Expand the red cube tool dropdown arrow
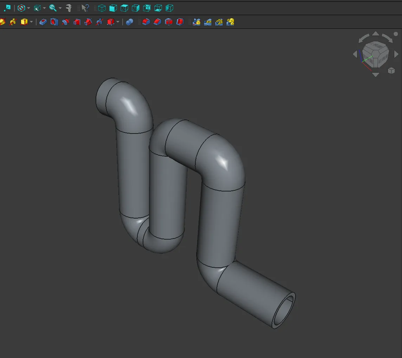402x358 pixels. [x=118, y=22]
